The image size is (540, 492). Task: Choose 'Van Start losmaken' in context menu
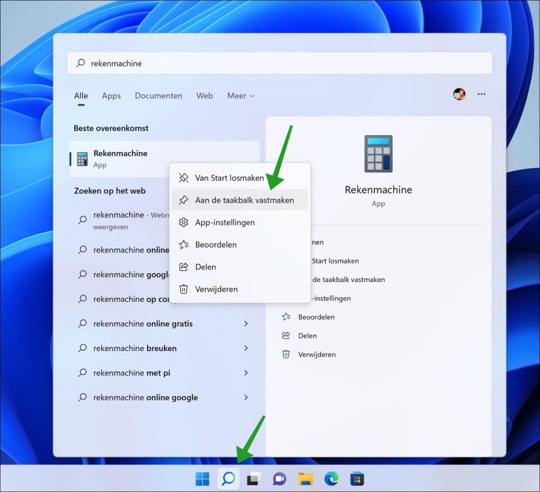click(229, 178)
